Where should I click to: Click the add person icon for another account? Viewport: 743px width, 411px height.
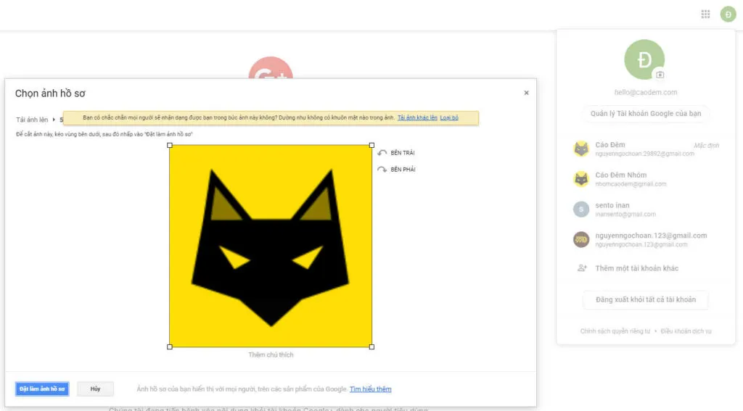pos(581,268)
